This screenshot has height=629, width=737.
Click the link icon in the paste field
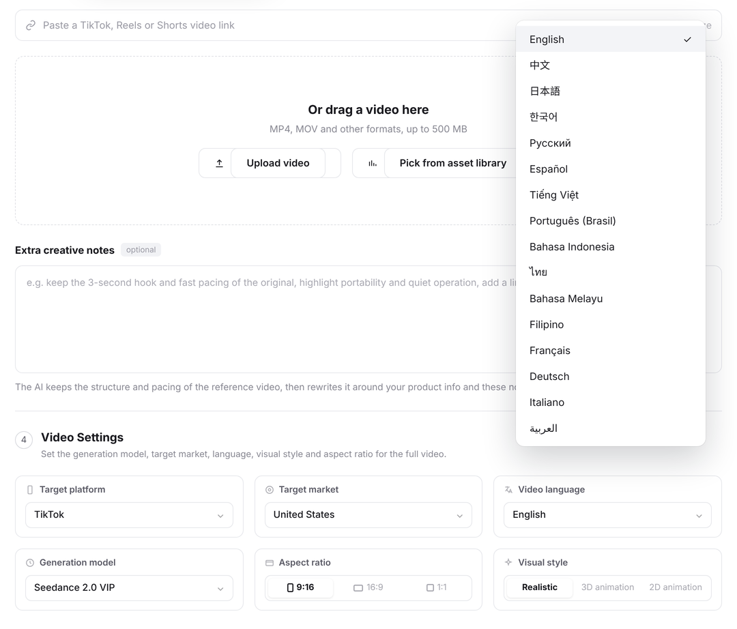click(31, 25)
